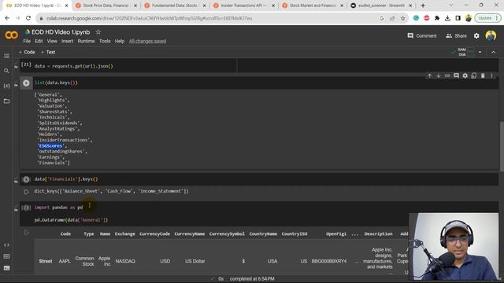Click the Chrome Update button

(x=487, y=18)
